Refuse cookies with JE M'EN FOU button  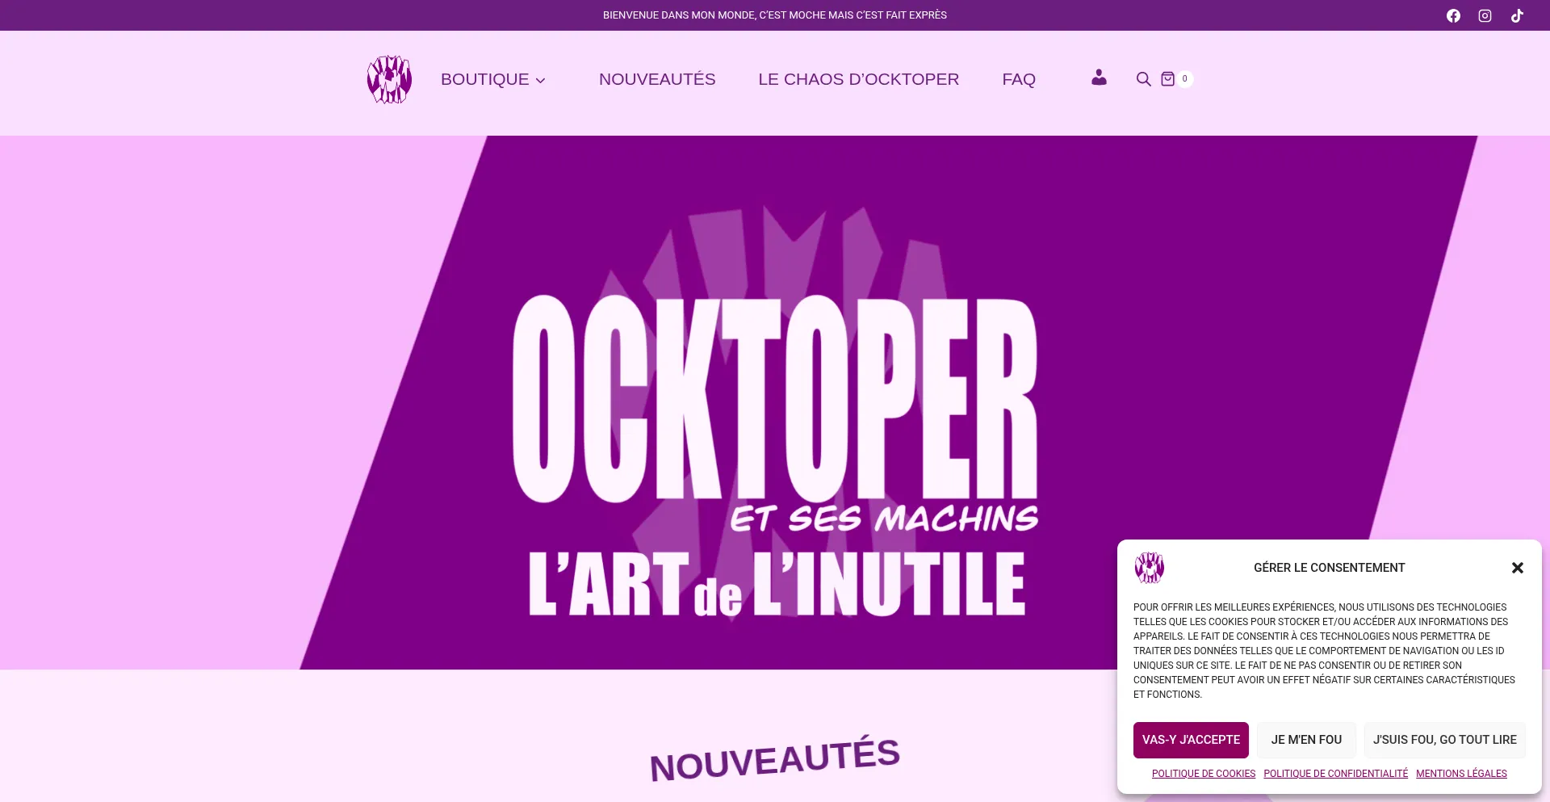1306,740
